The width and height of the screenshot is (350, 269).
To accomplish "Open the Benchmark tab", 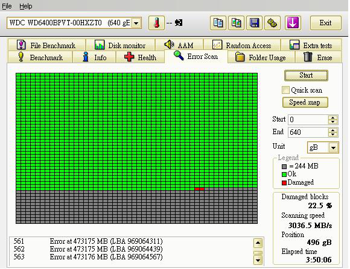I will click(x=40, y=57).
